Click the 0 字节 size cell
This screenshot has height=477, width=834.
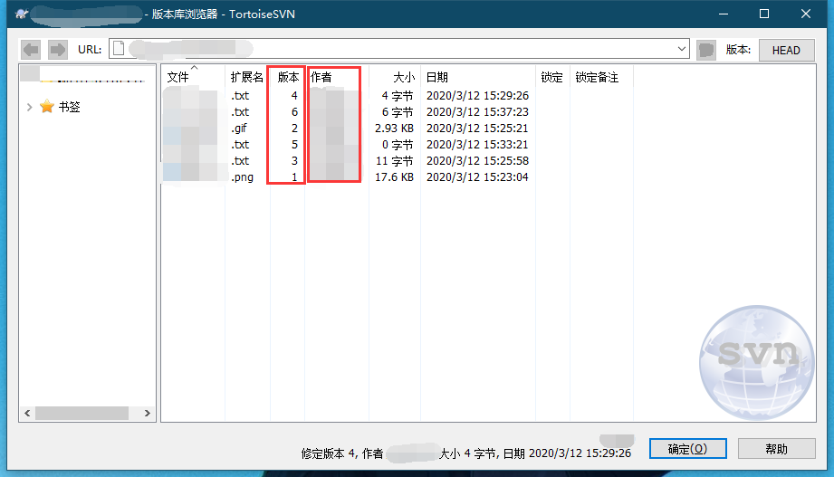coord(398,145)
